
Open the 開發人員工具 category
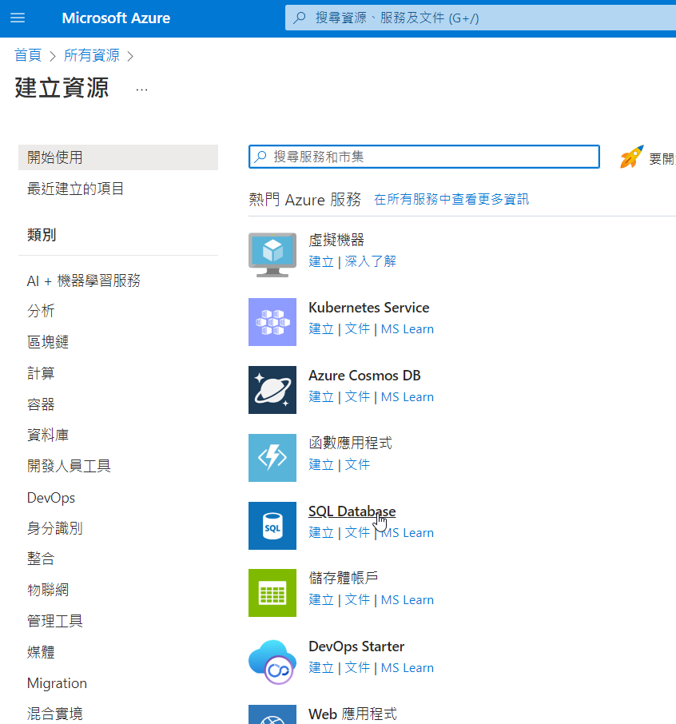[69, 466]
